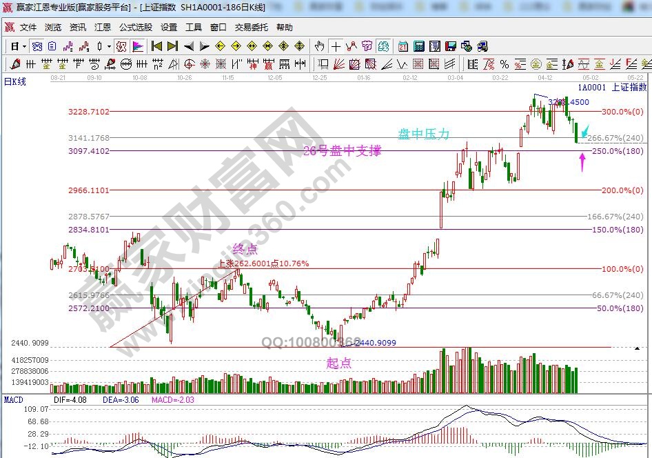
Task: Open the calendar icon showing 21
Action: coord(403,46)
